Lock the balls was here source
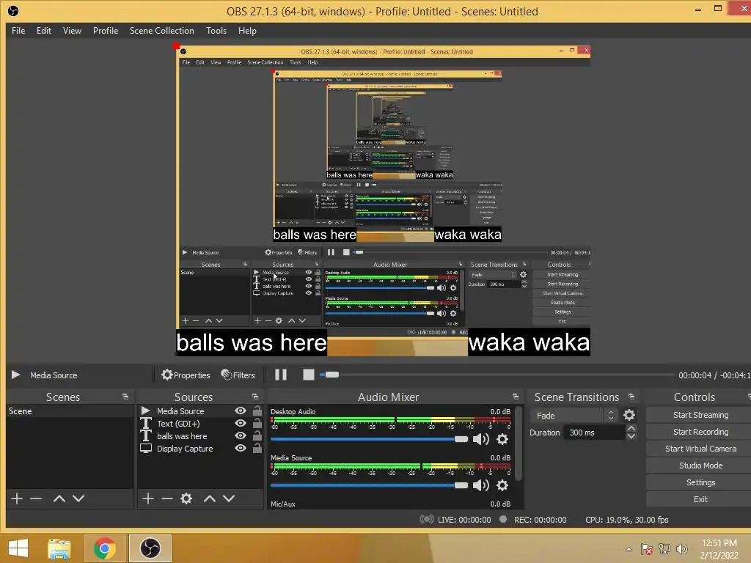The height and width of the screenshot is (563, 751). pyautogui.click(x=257, y=435)
